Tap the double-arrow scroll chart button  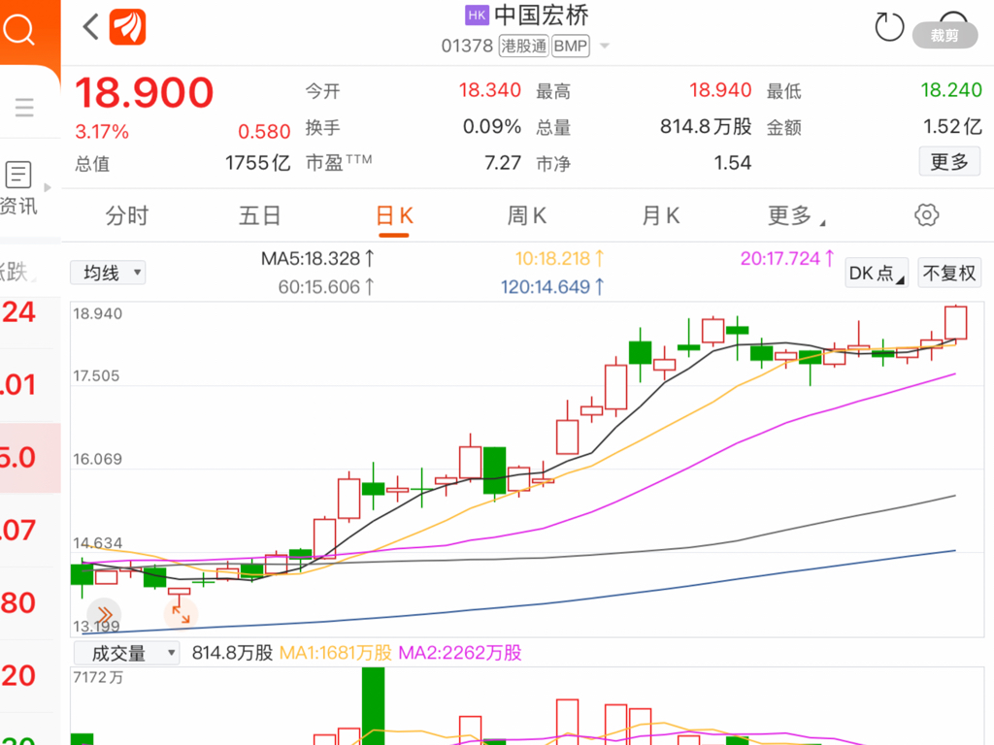point(104,614)
